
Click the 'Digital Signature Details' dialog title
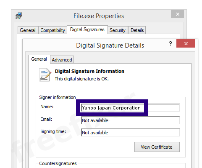pos(110,45)
